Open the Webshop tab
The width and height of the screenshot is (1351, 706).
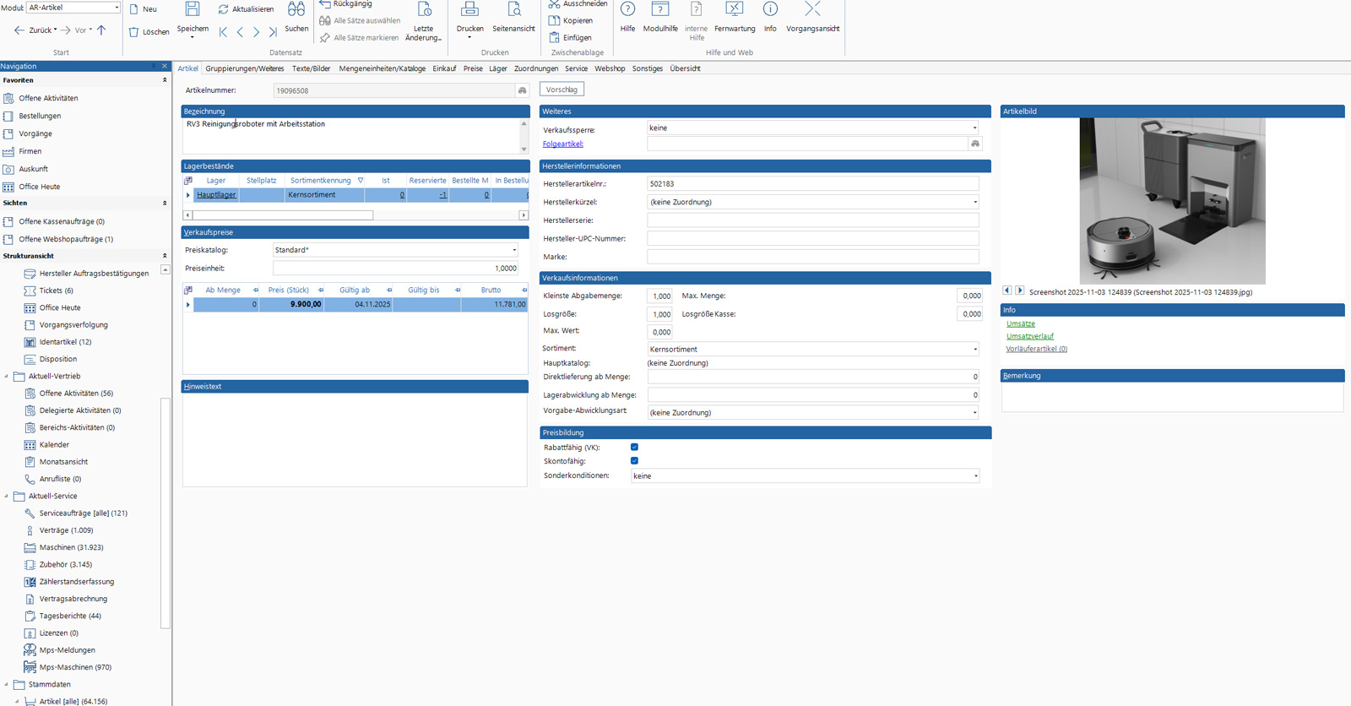(x=610, y=68)
